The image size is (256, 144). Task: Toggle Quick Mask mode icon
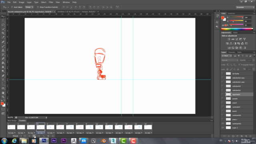[3, 109]
